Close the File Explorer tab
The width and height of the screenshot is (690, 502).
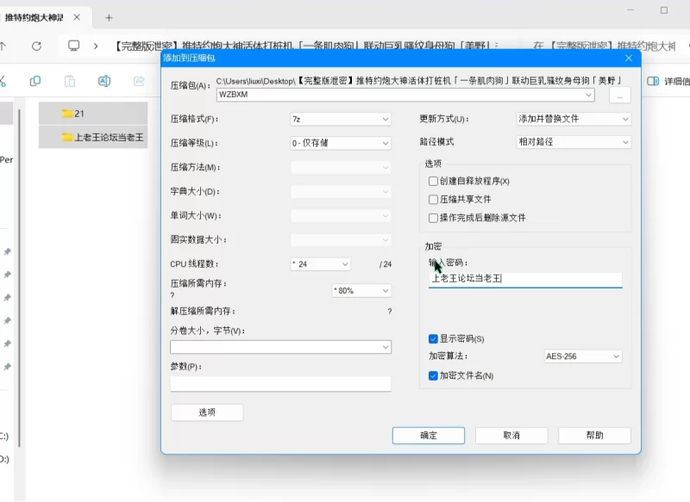[x=77, y=17]
